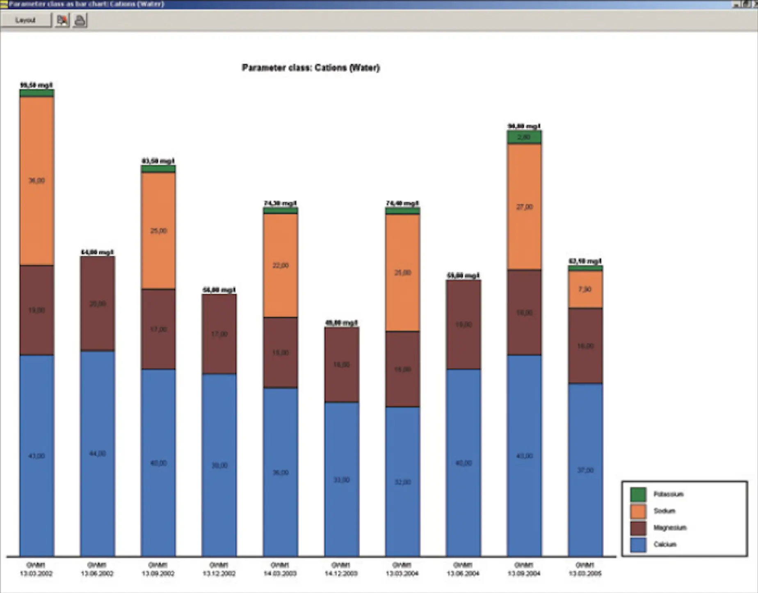
Task: Click the GWM1 13.09.2002 axis label
Action: click(158, 569)
